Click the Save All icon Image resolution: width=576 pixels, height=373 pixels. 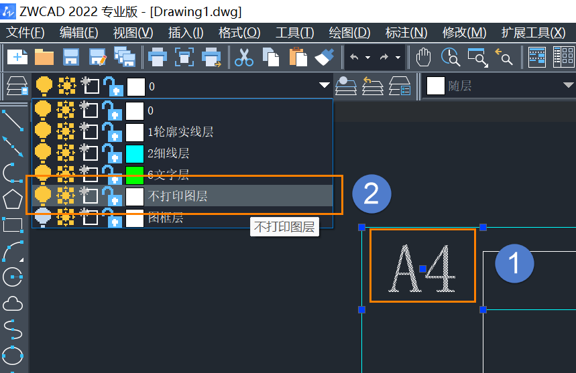click(125, 57)
